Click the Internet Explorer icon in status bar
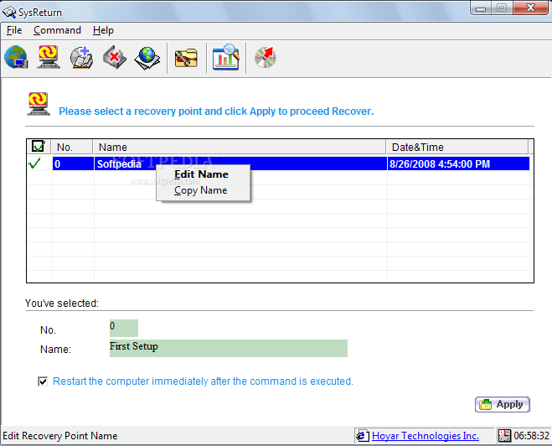 click(x=362, y=436)
